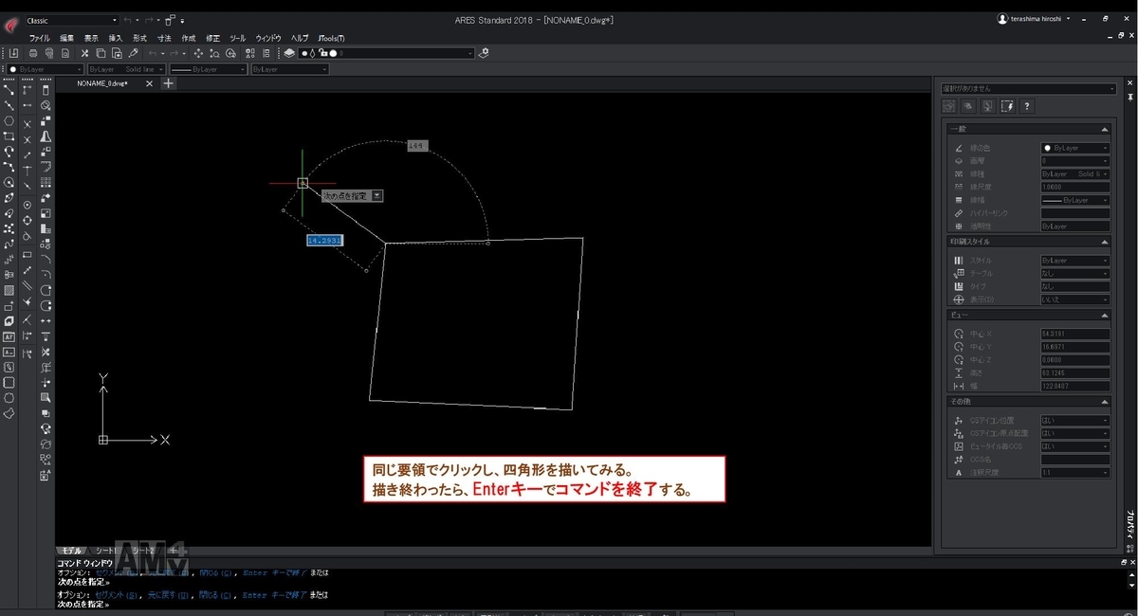Click the Undo icon in the top toolbar

[153, 53]
